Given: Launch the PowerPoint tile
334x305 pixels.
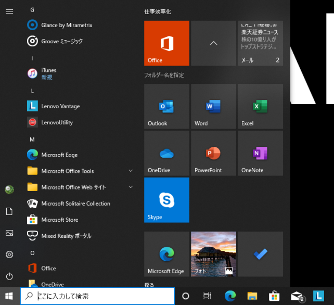Looking at the screenshot, I should pyautogui.click(x=213, y=153).
